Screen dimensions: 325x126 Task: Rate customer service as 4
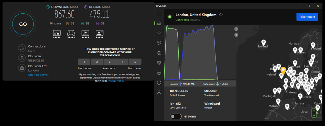click(122, 62)
